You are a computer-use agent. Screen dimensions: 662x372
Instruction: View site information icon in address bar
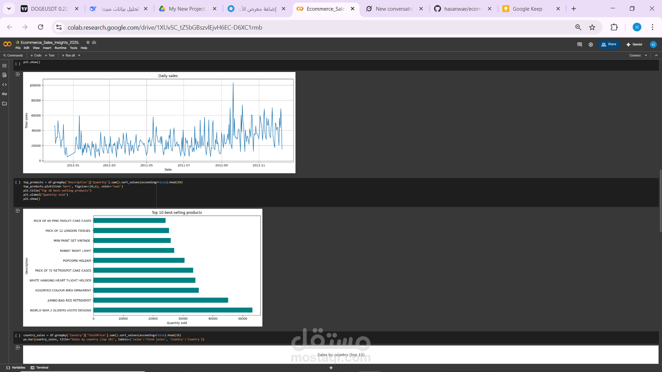coord(59,27)
